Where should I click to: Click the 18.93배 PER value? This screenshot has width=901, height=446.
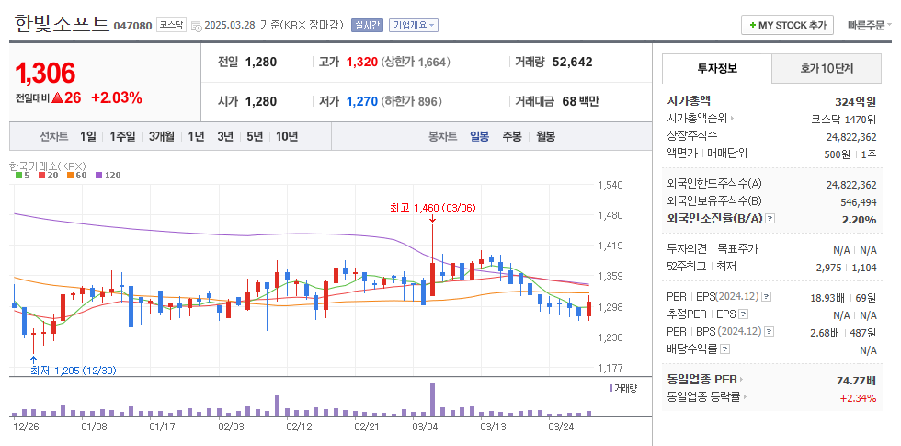[827, 298]
